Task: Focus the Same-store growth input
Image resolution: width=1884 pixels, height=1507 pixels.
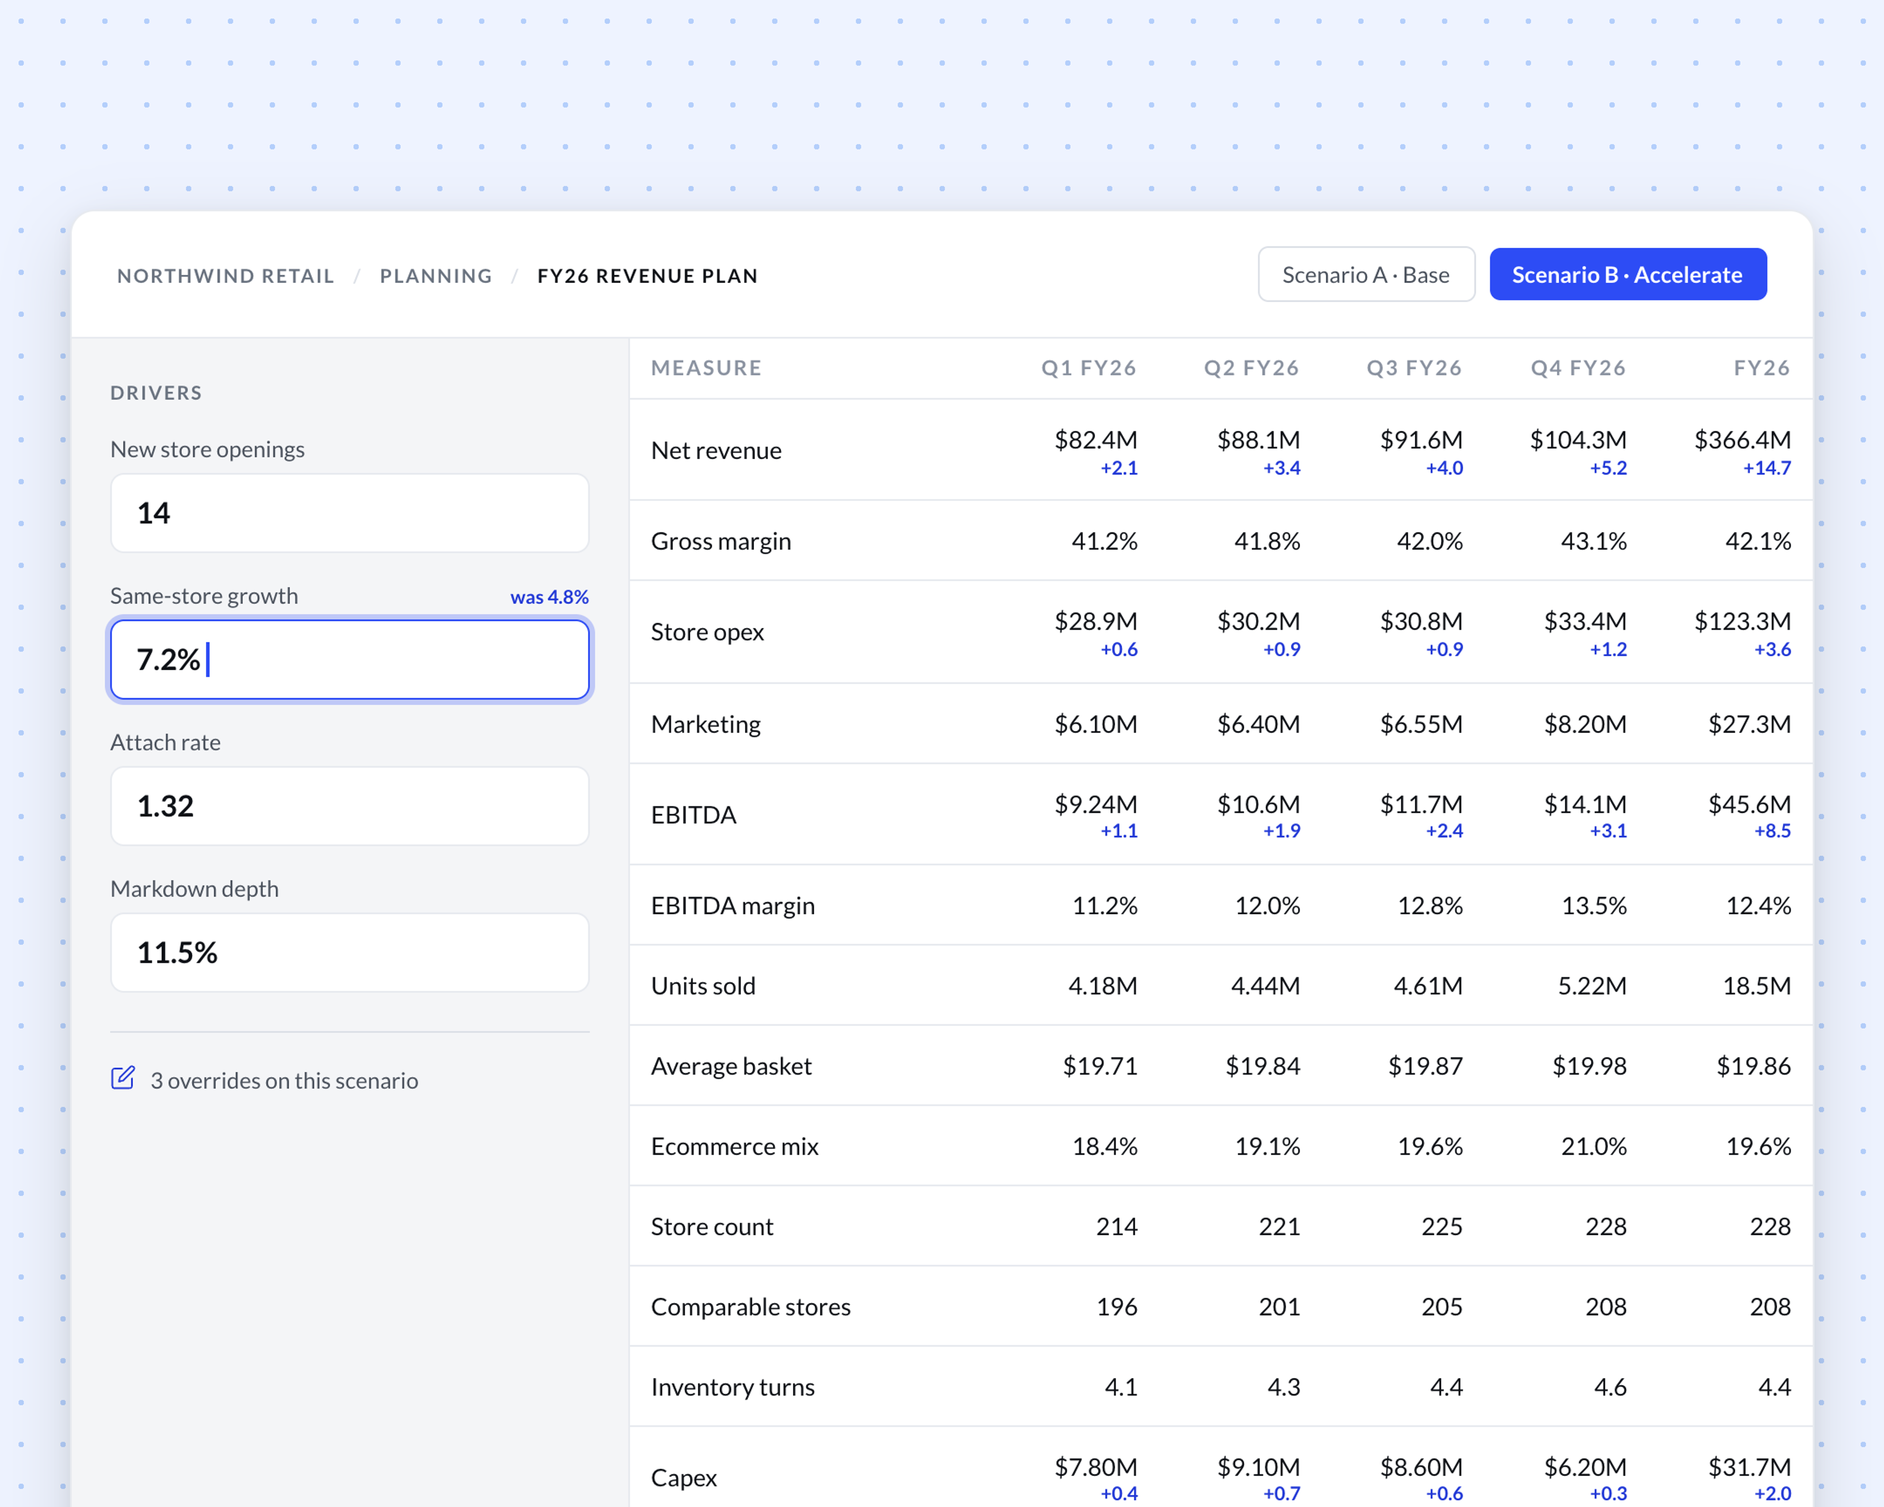Action: pyautogui.click(x=349, y=660)
